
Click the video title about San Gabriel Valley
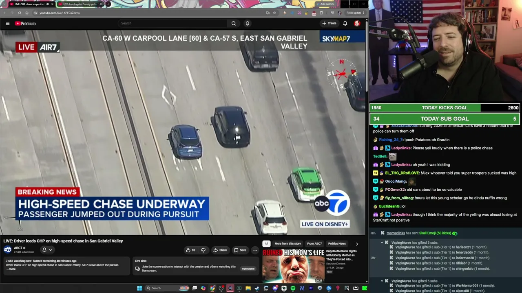63,241
